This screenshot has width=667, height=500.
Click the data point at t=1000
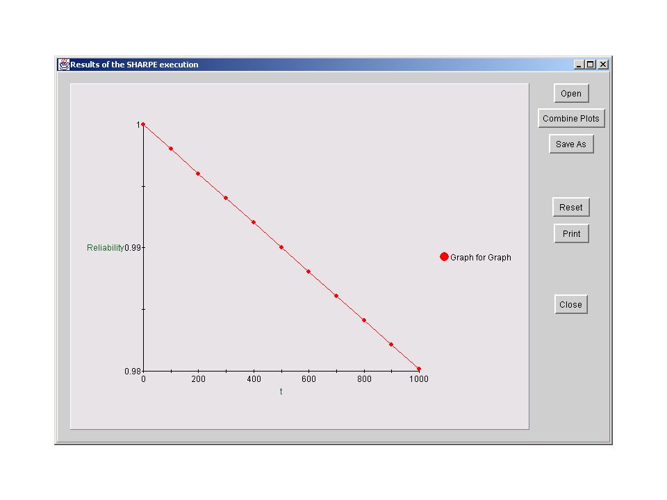click(x=419, y=369)
